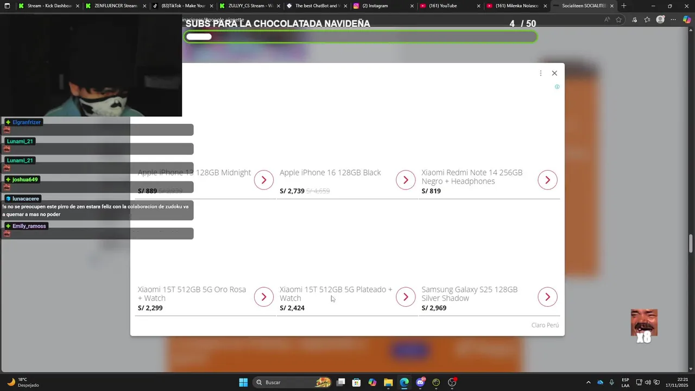The image size is (695, 391).
Task: Open arrow for Xiaomi 15T Oro Rosa + Watch
Action: click(264, 297)
